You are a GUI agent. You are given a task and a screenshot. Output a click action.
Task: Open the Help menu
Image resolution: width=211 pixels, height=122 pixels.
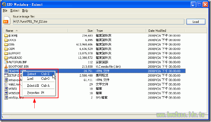pyautogui.click(x=25, y=10)
